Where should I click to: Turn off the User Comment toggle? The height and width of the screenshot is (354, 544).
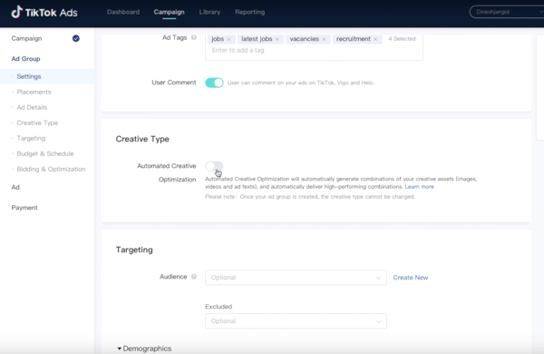[214, 83]
